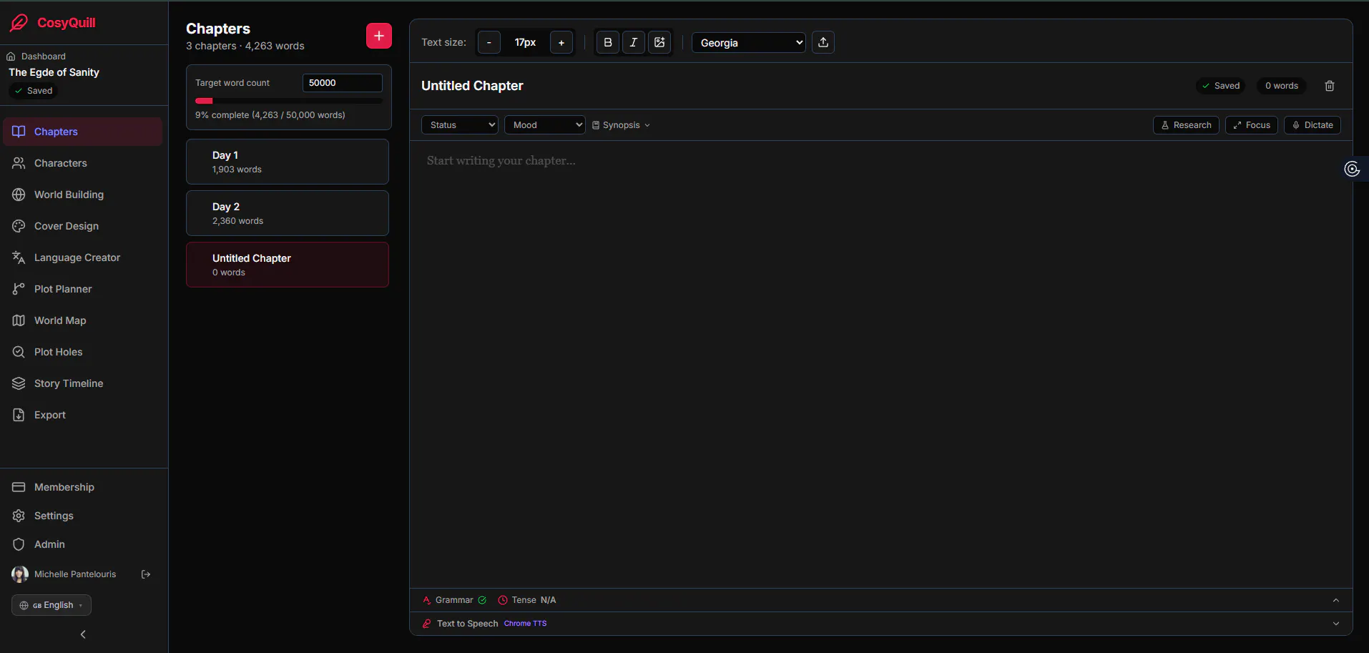Viewport: 1369px width, 653px height.
Task: Open the Plot Planner
Action: coord(83,289)
